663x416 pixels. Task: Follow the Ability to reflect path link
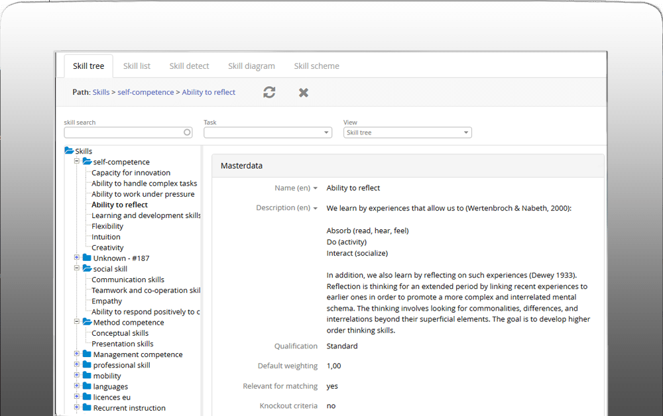pyautogui.click(x=208, y=92)
